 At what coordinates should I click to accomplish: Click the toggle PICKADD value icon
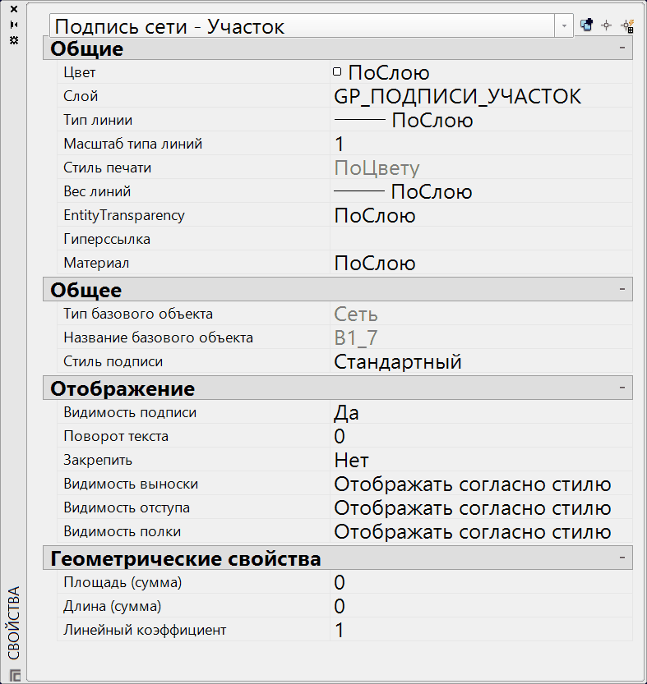tap(586, 25)
